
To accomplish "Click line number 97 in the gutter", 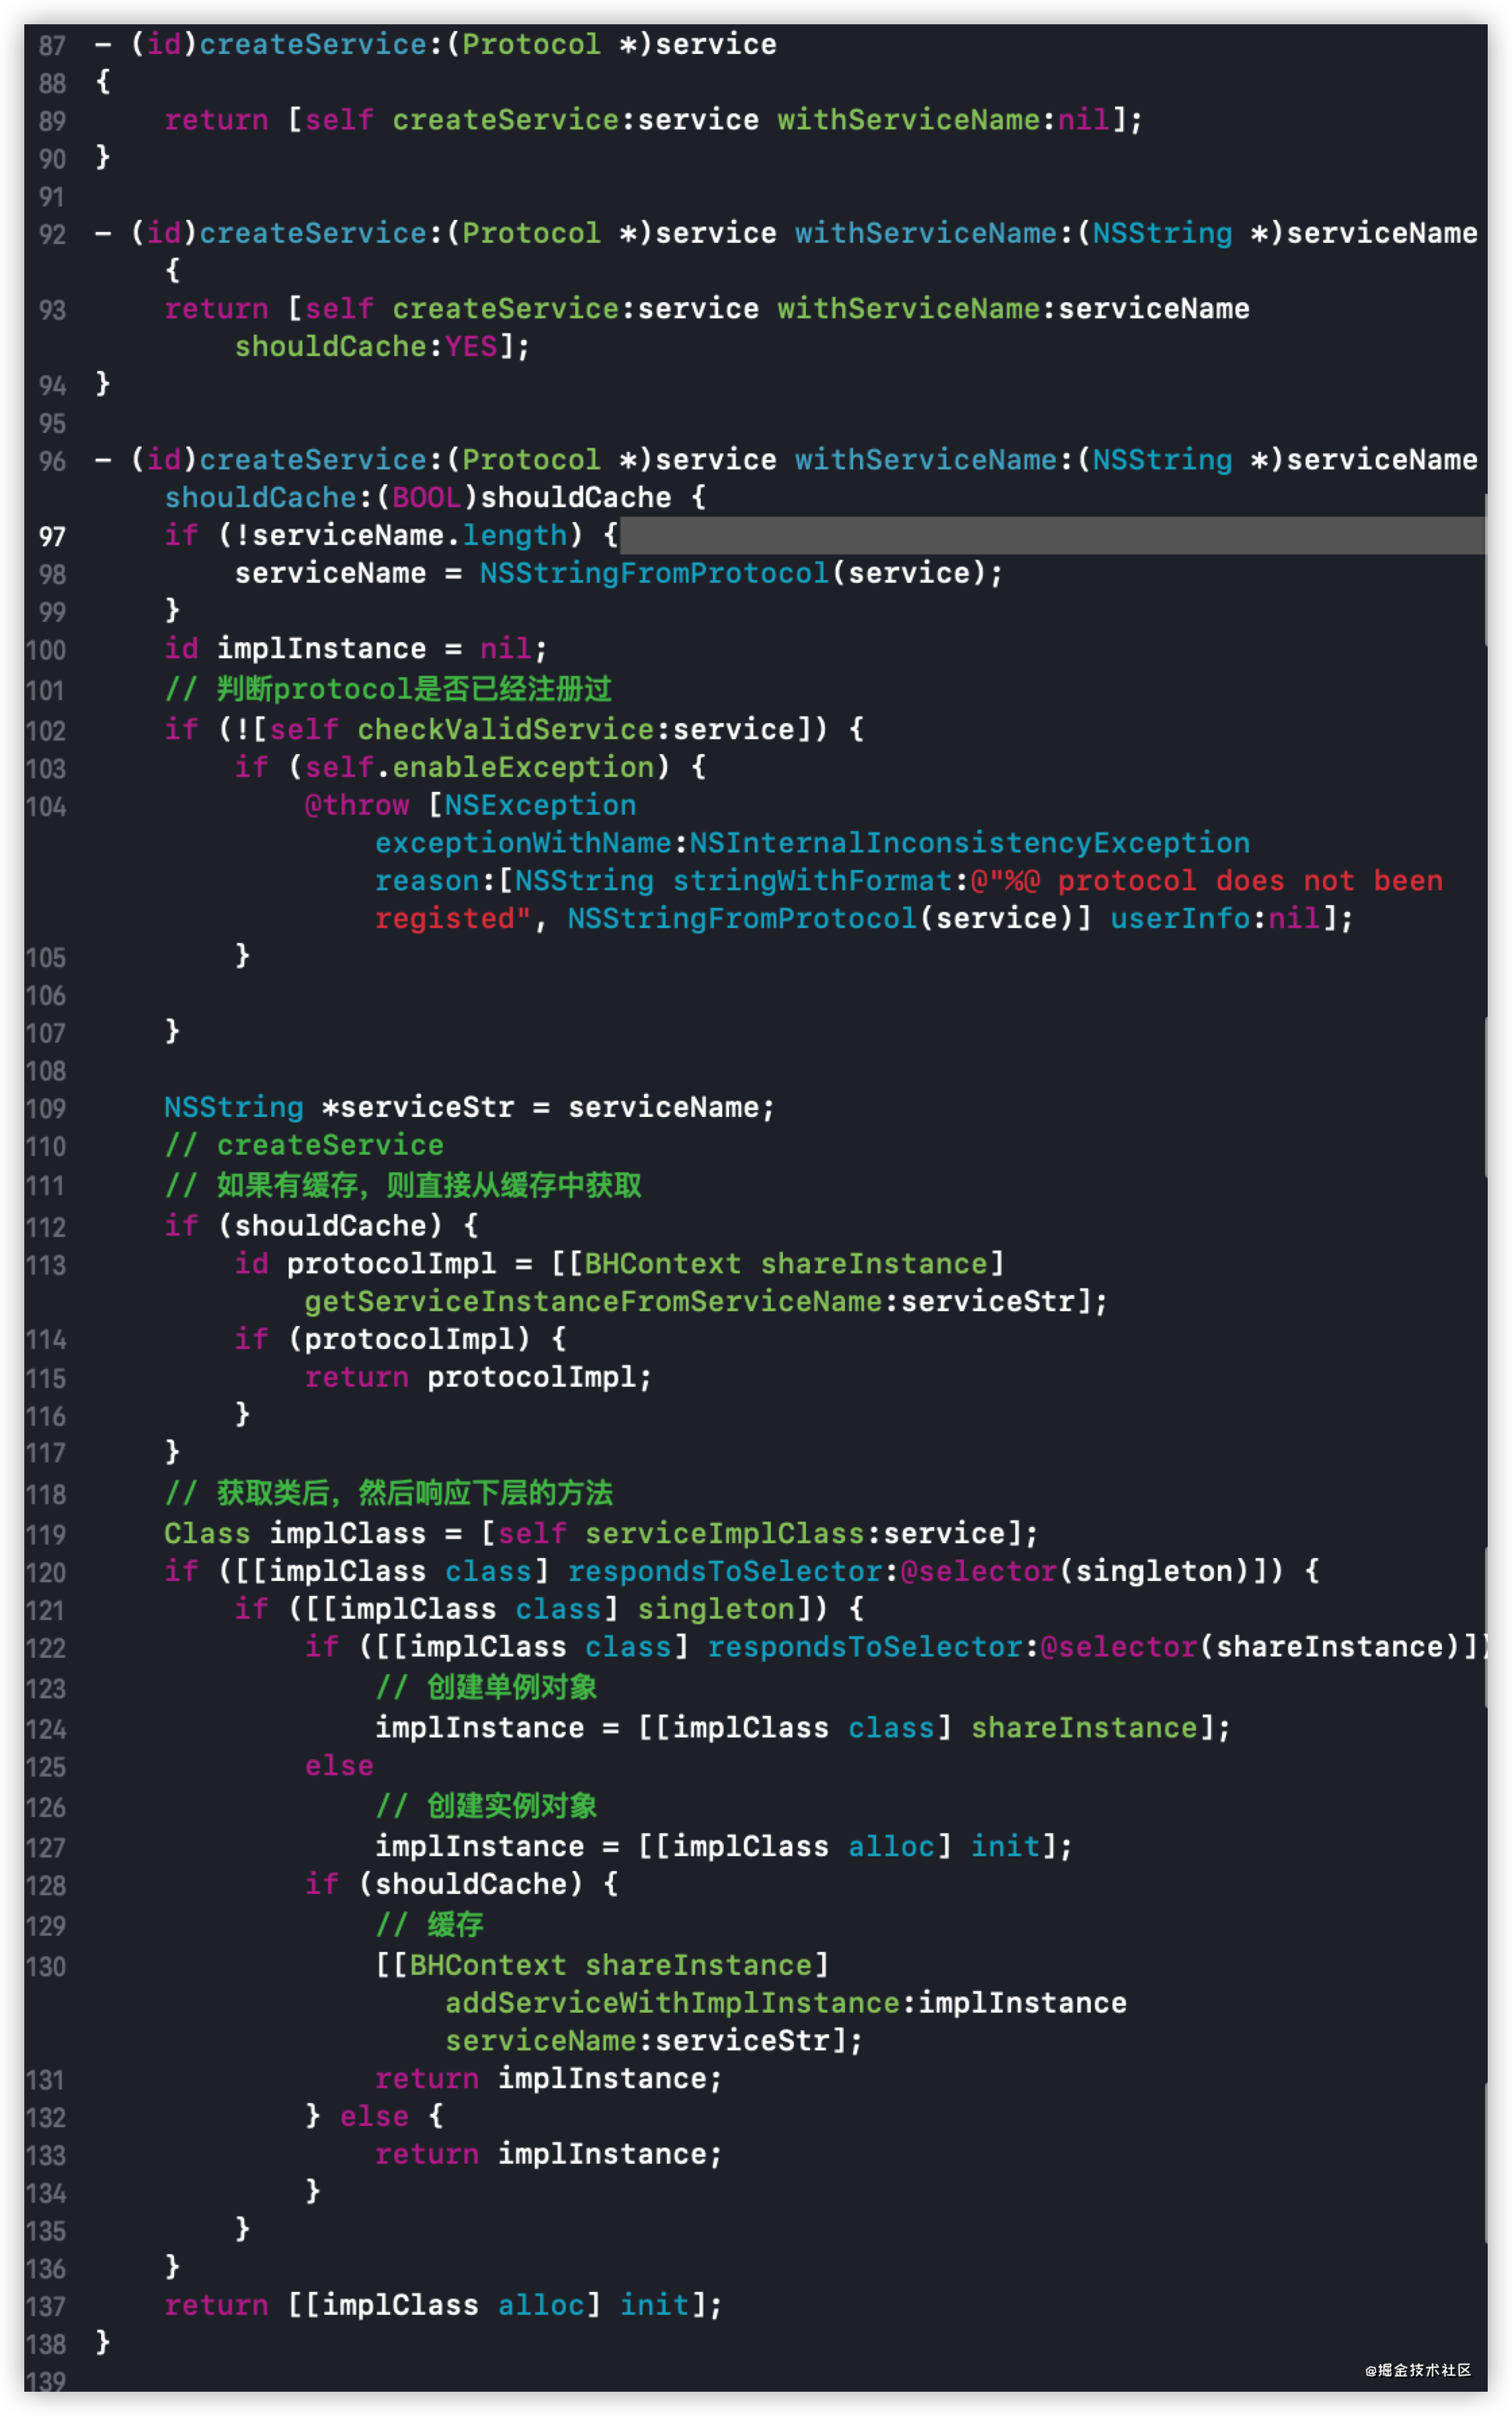I will tap(52, 537).
